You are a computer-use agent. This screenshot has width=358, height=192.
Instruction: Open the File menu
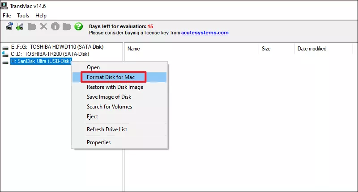pyautogui.click(x=7, y=16)
